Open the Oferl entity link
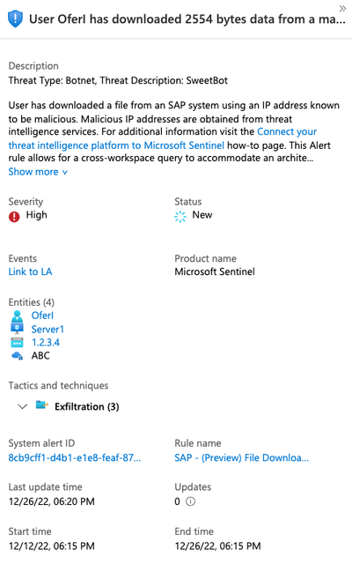The height and width of the screenshot is (564, 352). pos(42,315)
